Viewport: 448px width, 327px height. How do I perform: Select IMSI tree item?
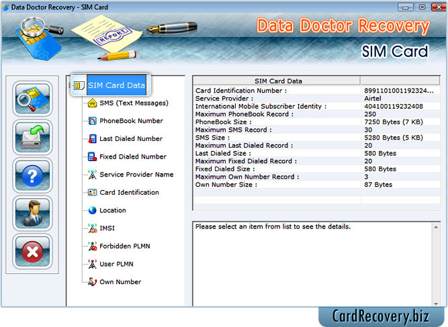click(x=107, y=228)
